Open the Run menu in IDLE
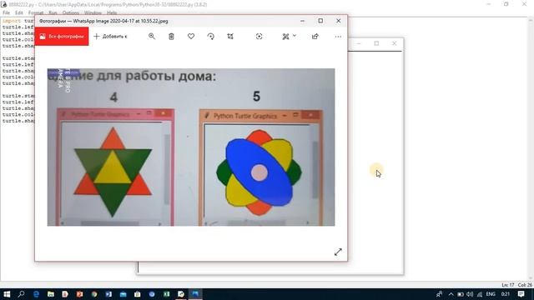Viewport: 534px width, 300px height. (53, 13)
